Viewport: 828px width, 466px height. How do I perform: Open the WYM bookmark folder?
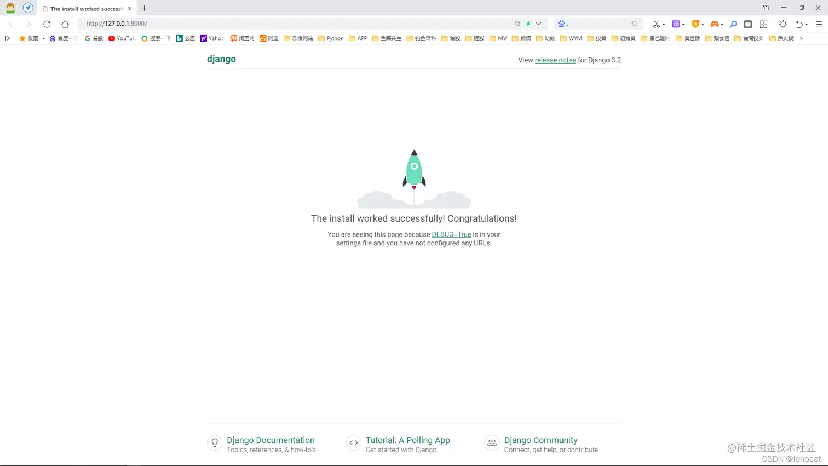pos(571,38)
